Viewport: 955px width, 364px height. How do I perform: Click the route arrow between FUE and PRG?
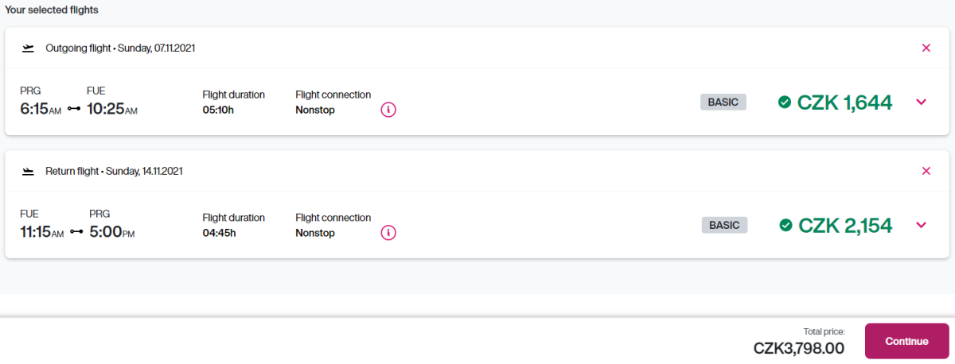[76, 232]
